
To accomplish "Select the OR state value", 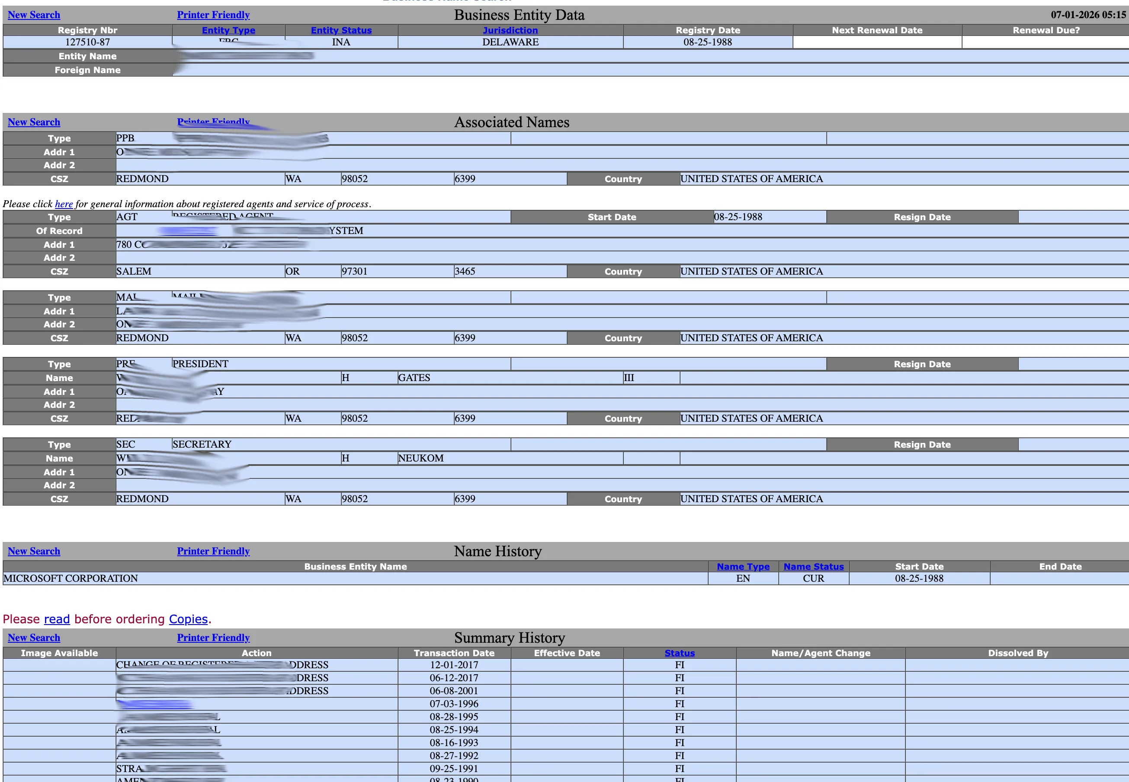I will tap(292, 272).
